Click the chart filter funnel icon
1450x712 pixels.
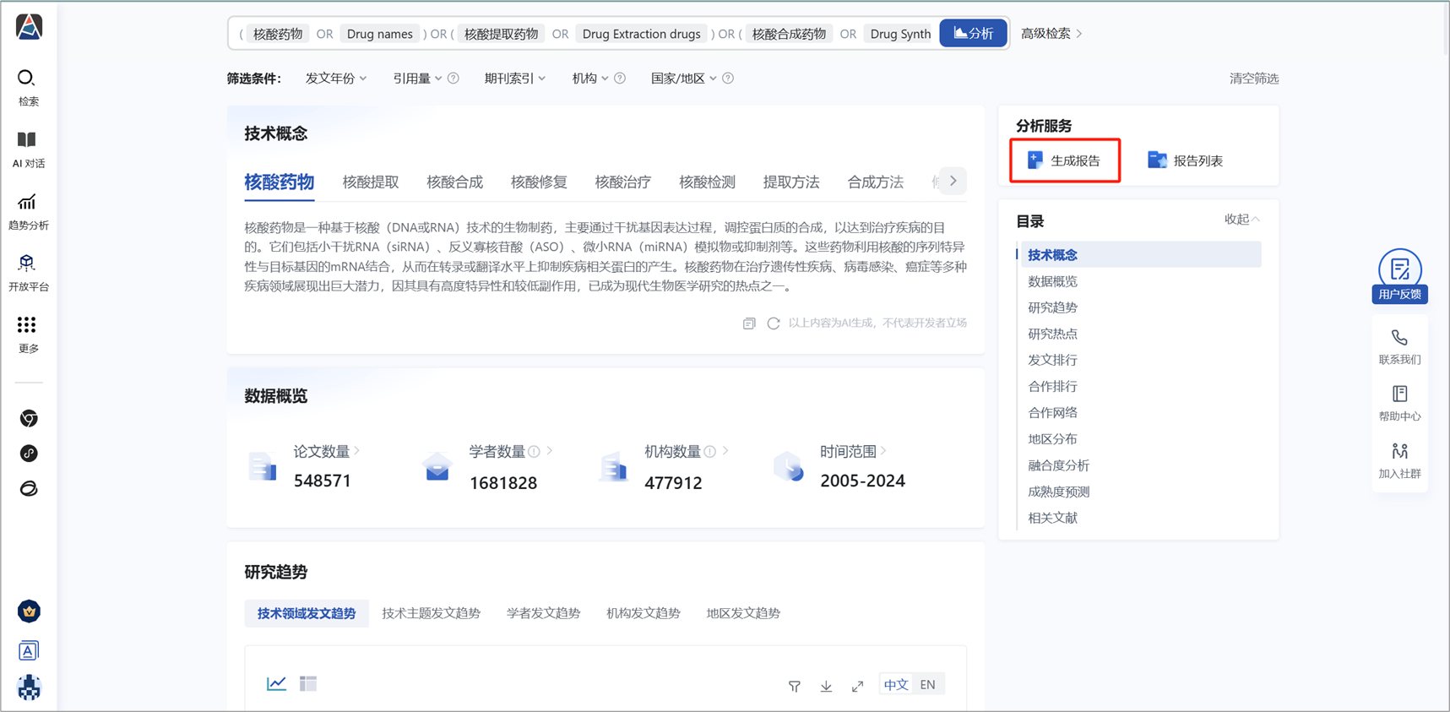(x=795, y=686)
